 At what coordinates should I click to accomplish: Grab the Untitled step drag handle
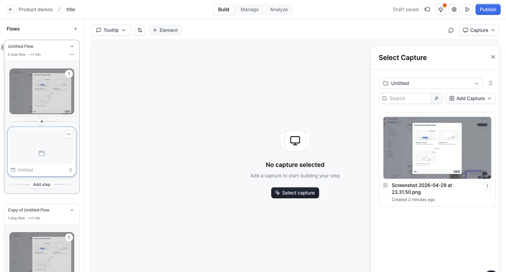tap(71, 170)
